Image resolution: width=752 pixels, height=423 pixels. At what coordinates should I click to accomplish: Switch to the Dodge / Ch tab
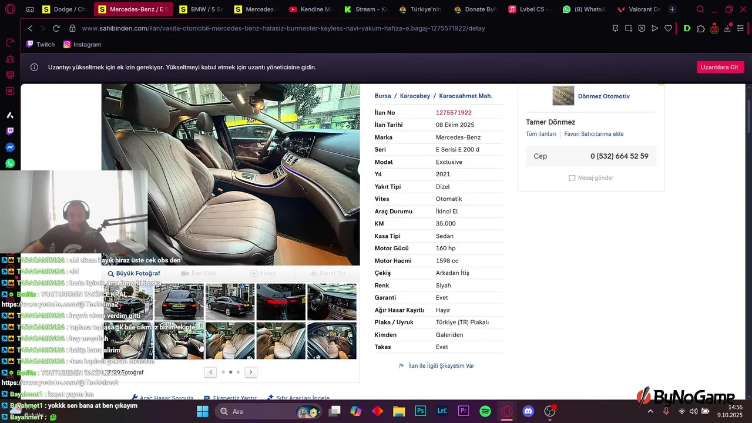[65, 9]
